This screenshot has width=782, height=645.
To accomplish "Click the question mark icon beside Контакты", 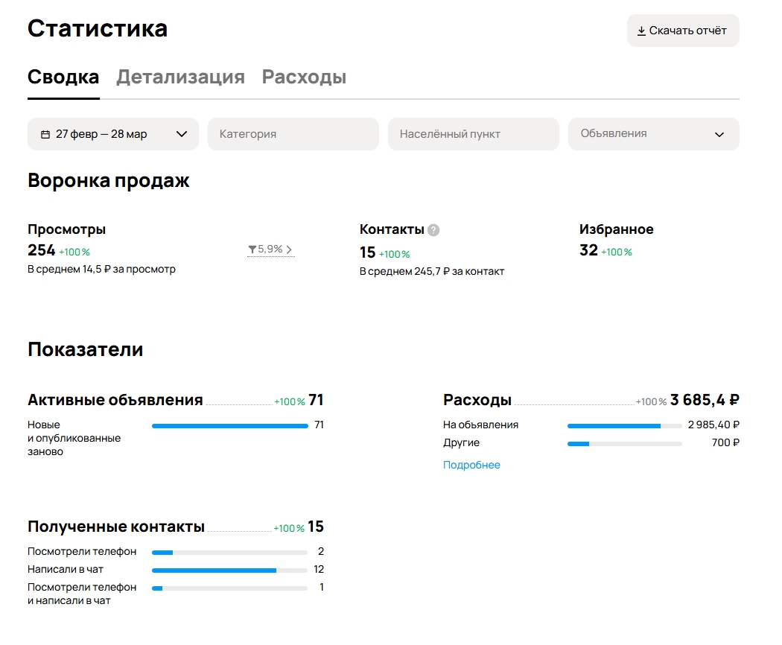I will [433, 230].
